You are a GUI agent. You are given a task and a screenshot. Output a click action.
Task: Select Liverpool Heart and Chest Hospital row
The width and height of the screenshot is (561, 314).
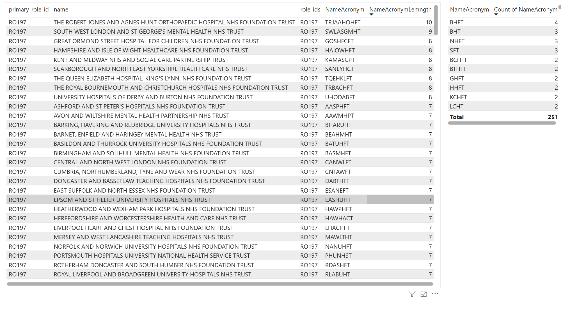220,228
